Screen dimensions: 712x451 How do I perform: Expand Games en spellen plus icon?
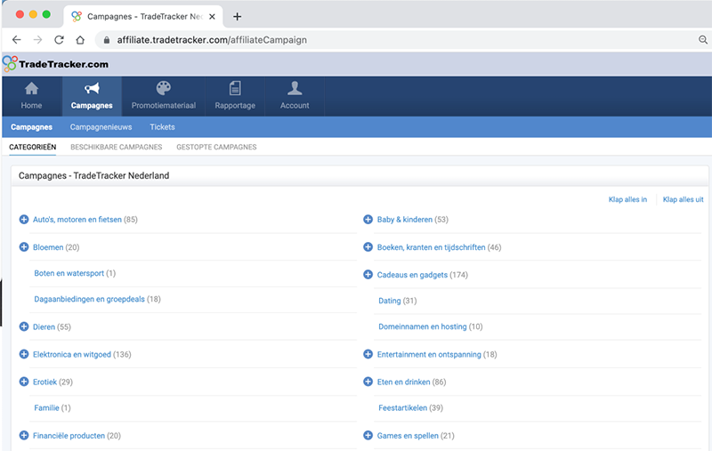(x=368, y=436)
